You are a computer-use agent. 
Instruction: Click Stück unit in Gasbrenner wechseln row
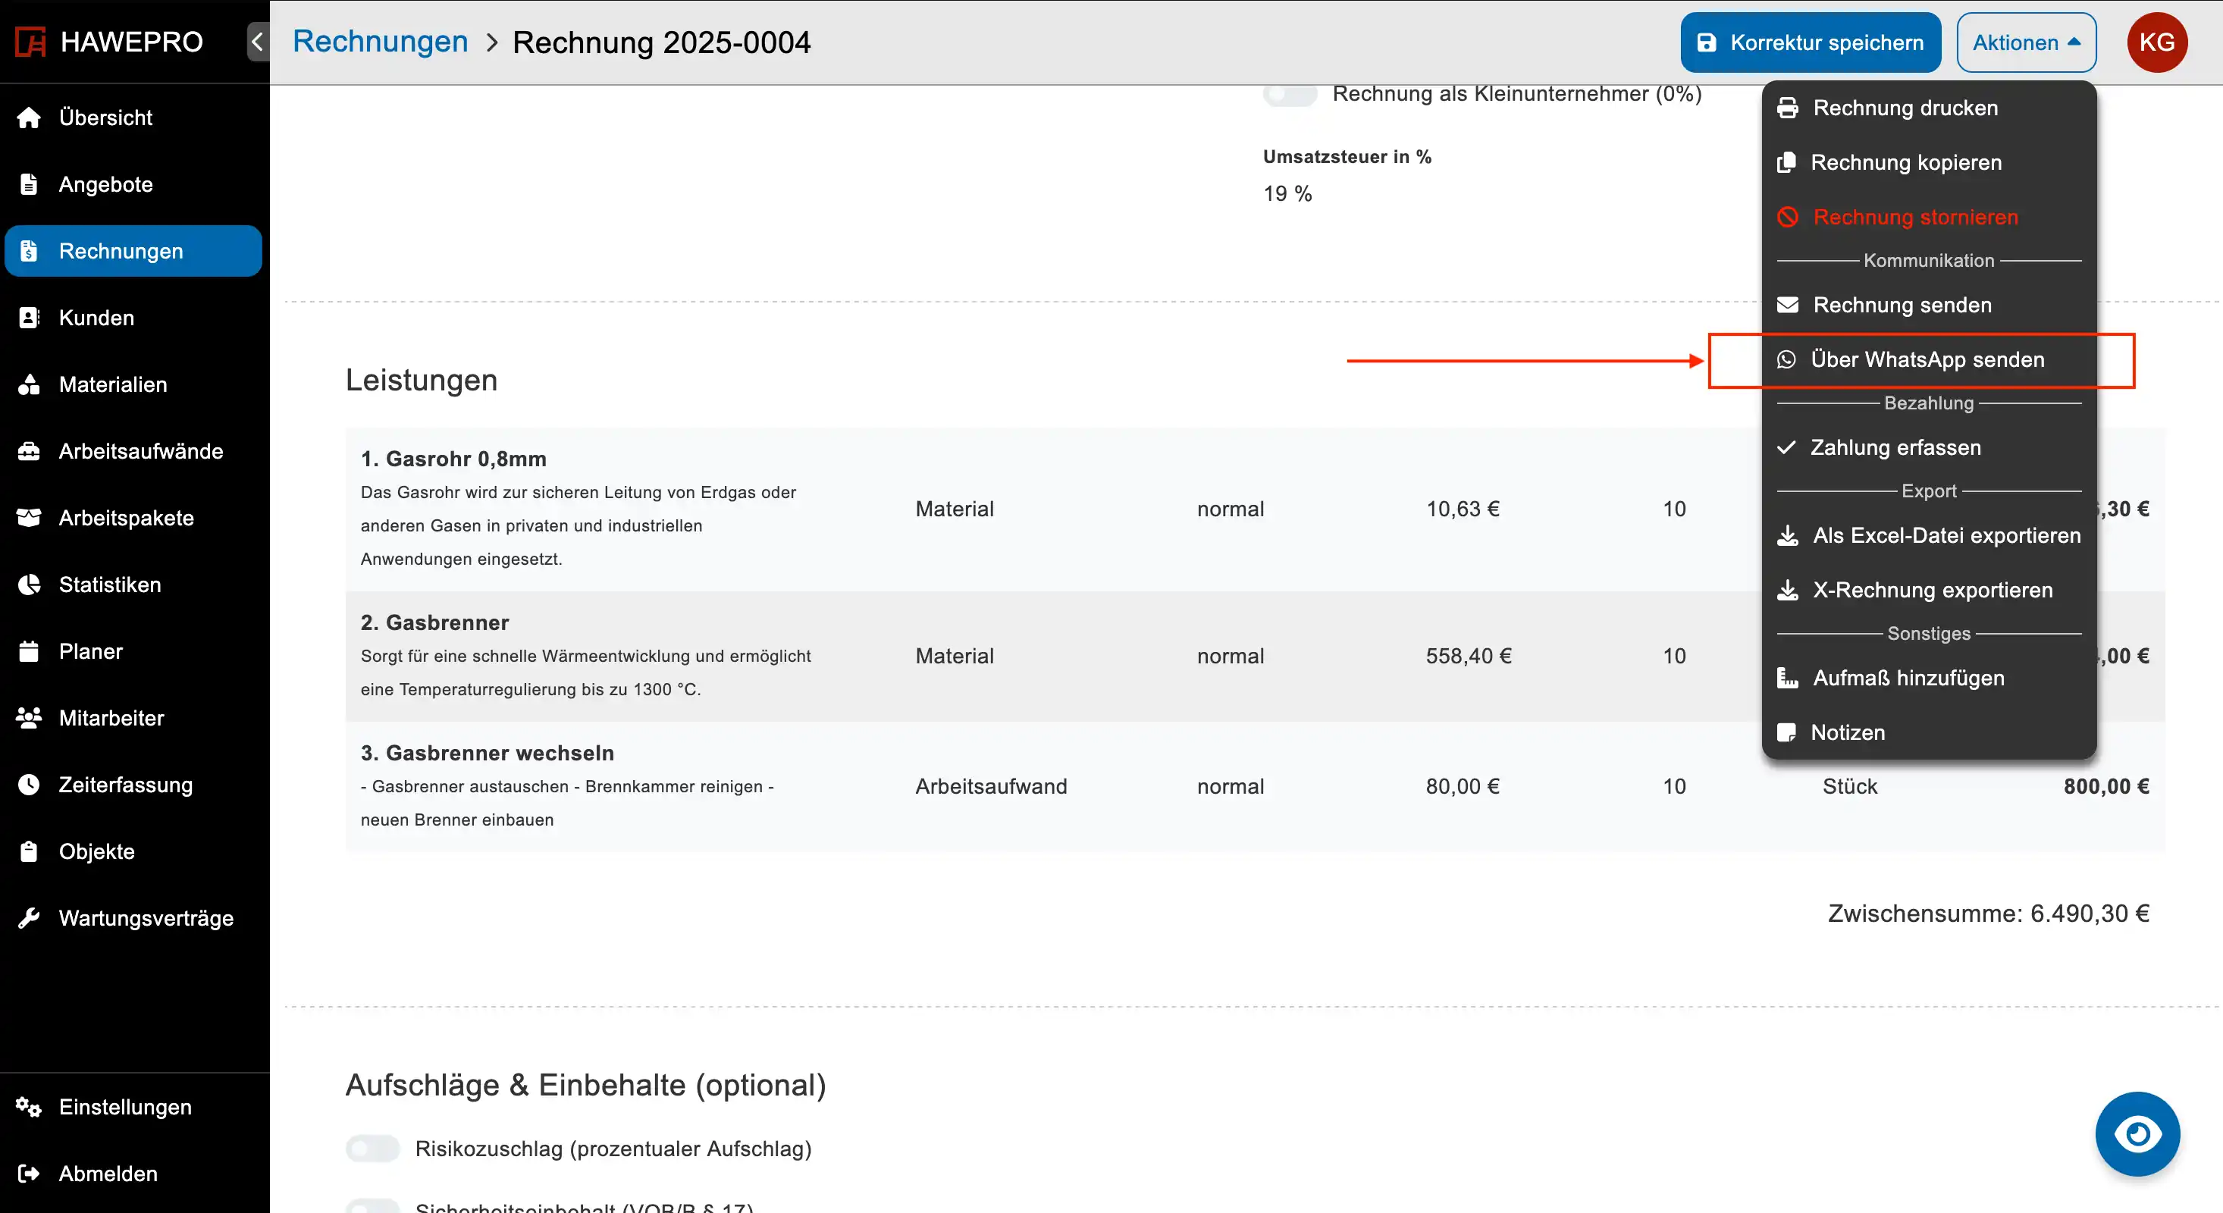[1849, 786]
